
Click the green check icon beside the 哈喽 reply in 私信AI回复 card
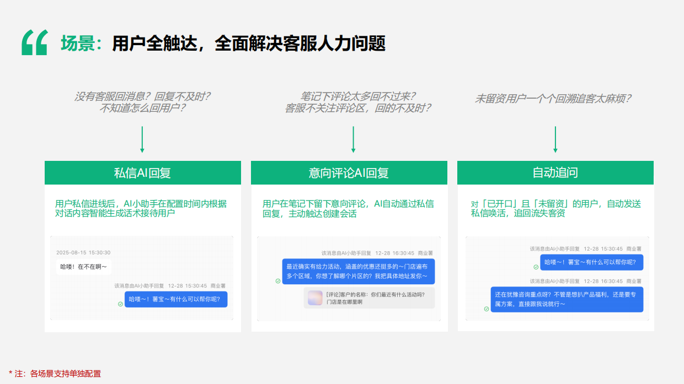(120, 304)
